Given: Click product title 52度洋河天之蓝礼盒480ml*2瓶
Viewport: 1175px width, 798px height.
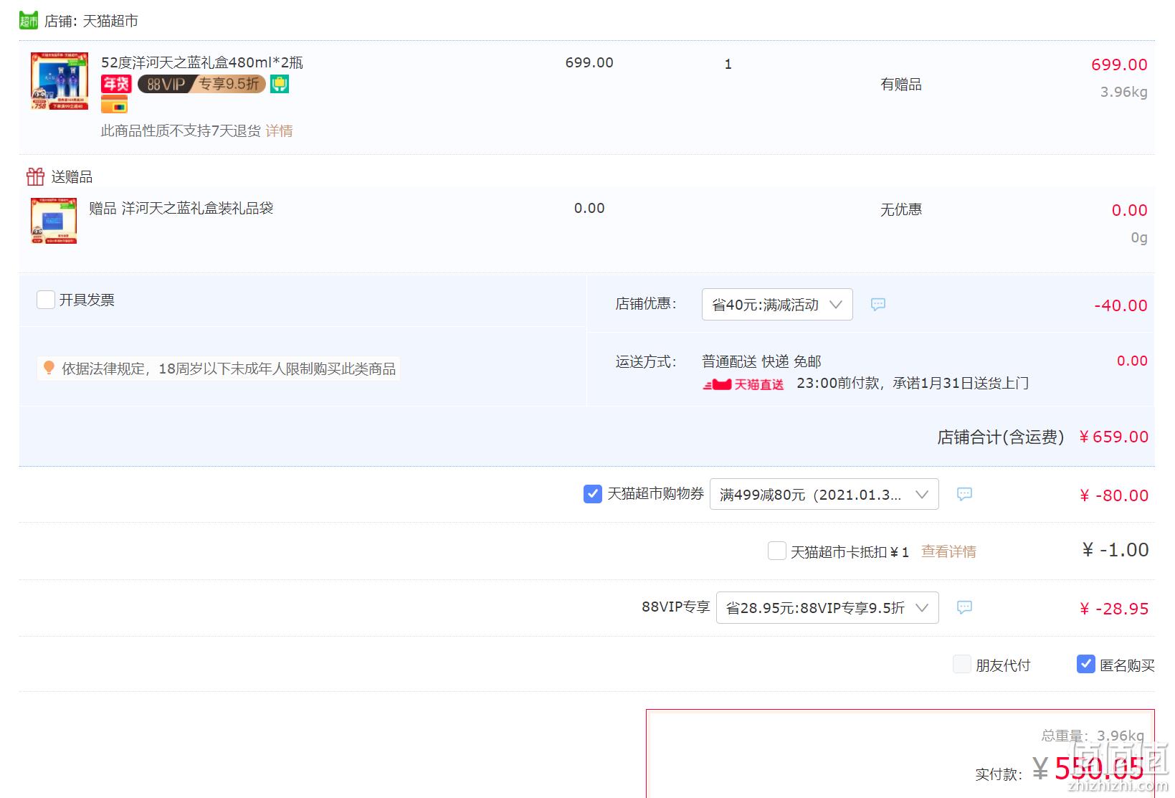Looking at the screenshot, I should pyautogui.click(x=202, y=62).
